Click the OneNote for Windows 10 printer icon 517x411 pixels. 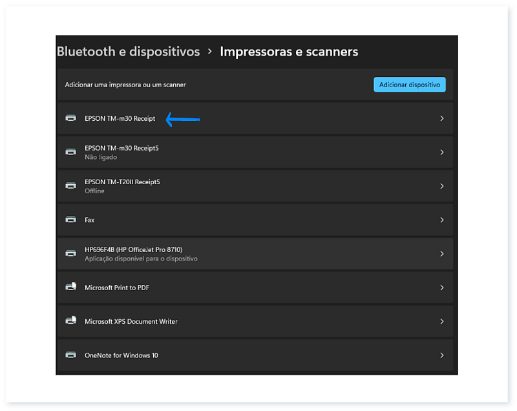tap(70, 355)
